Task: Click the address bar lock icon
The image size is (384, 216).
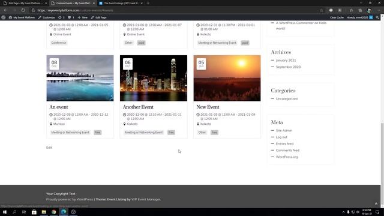Action: point(33,10)
